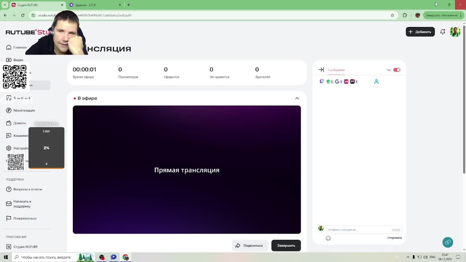Click the stream timer 00:00:01

pyautogui.click(x=84, y=69)
